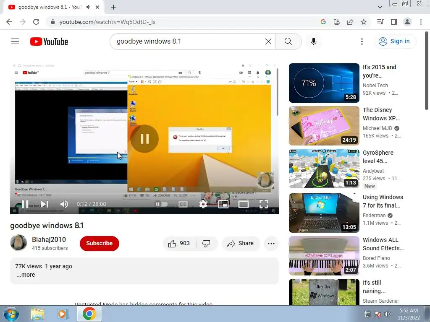Skip to next video in player
430x322 pixels.
45,204
